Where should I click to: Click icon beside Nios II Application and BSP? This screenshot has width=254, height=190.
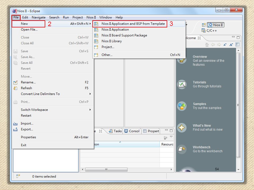point(96,24)
